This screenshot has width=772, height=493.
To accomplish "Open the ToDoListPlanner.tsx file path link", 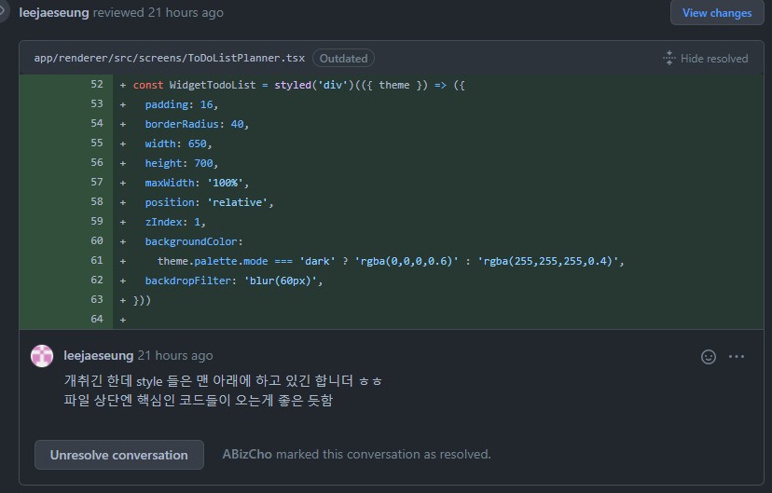I will click(170, 58).
